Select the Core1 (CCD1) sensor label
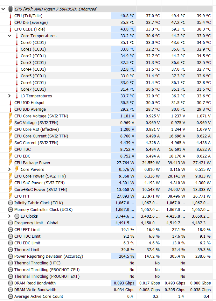The image size is (216, 301). [33, 49]
